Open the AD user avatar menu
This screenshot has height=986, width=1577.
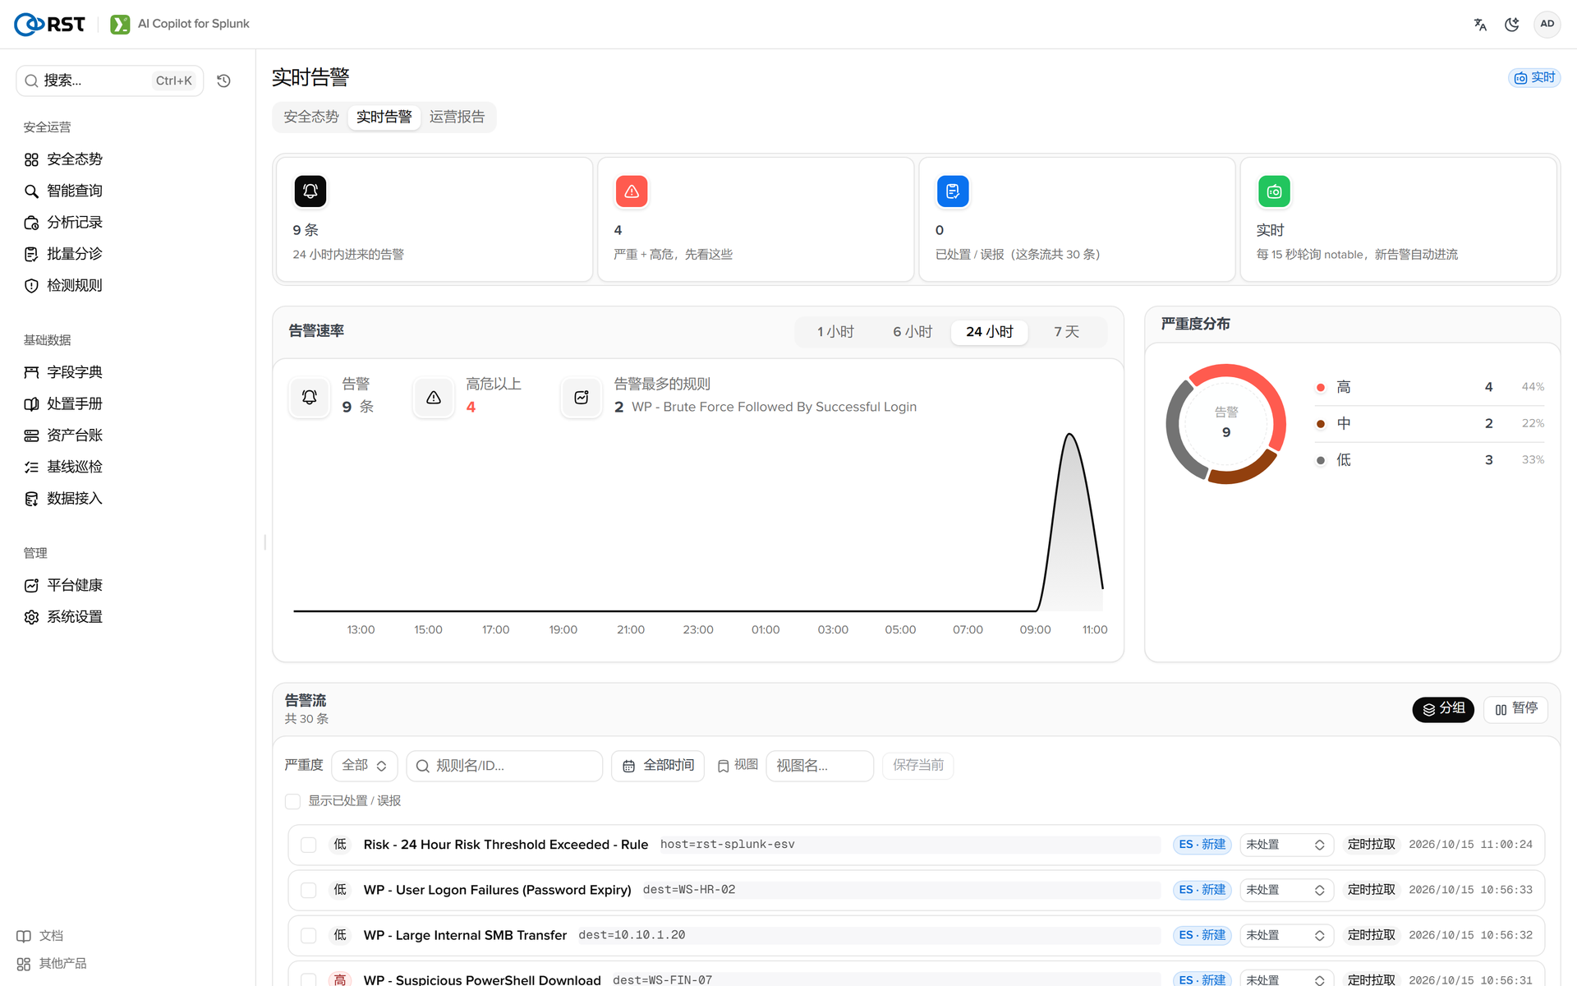(1547, 24)
